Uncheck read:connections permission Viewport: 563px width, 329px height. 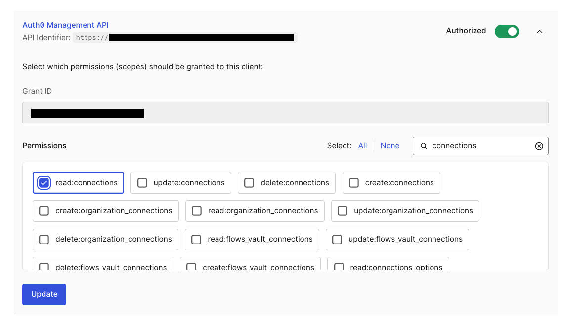44,183
